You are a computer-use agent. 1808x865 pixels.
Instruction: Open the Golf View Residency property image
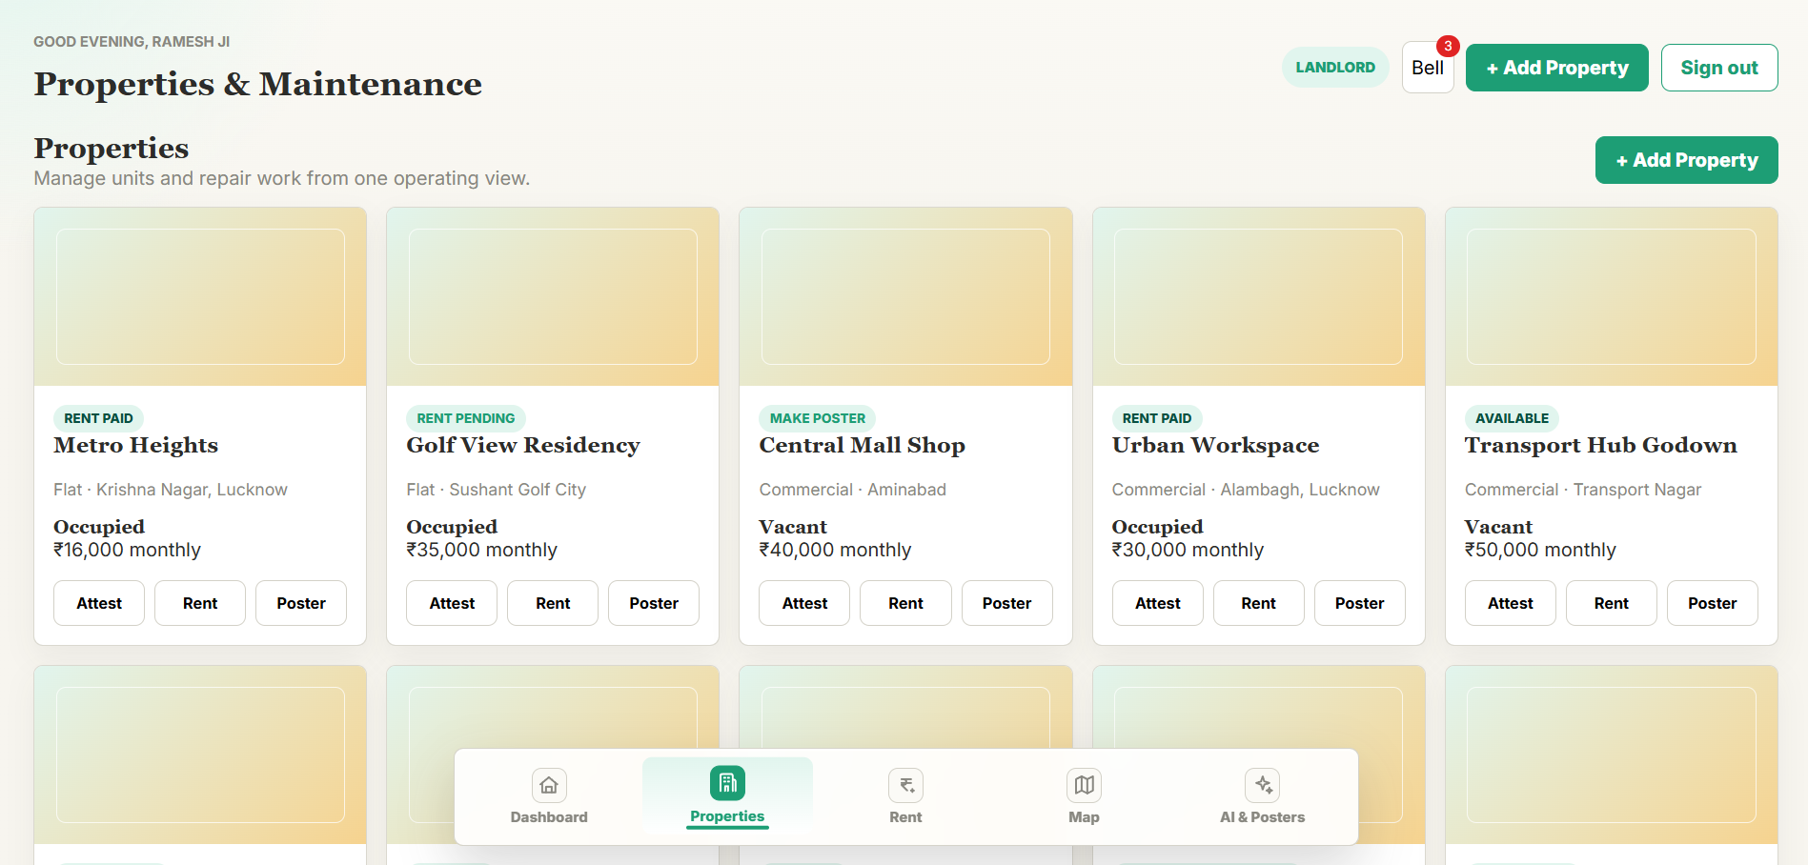(x=553, y=296)
